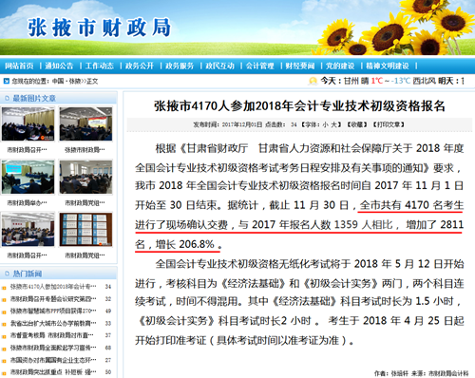Click the 收藏 bookmark link
The height and width of the screenshot is (378, 475).
357,124
